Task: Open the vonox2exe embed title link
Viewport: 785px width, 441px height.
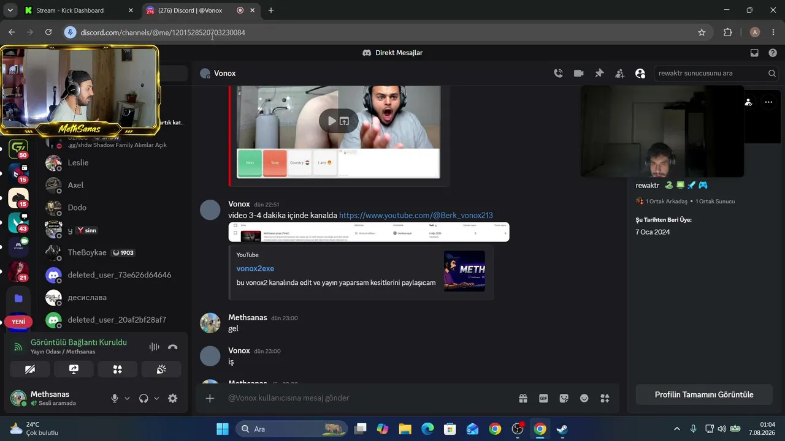Action: click(255, 268)
